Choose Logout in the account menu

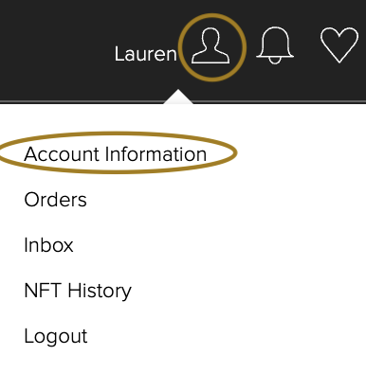(56, 336)
